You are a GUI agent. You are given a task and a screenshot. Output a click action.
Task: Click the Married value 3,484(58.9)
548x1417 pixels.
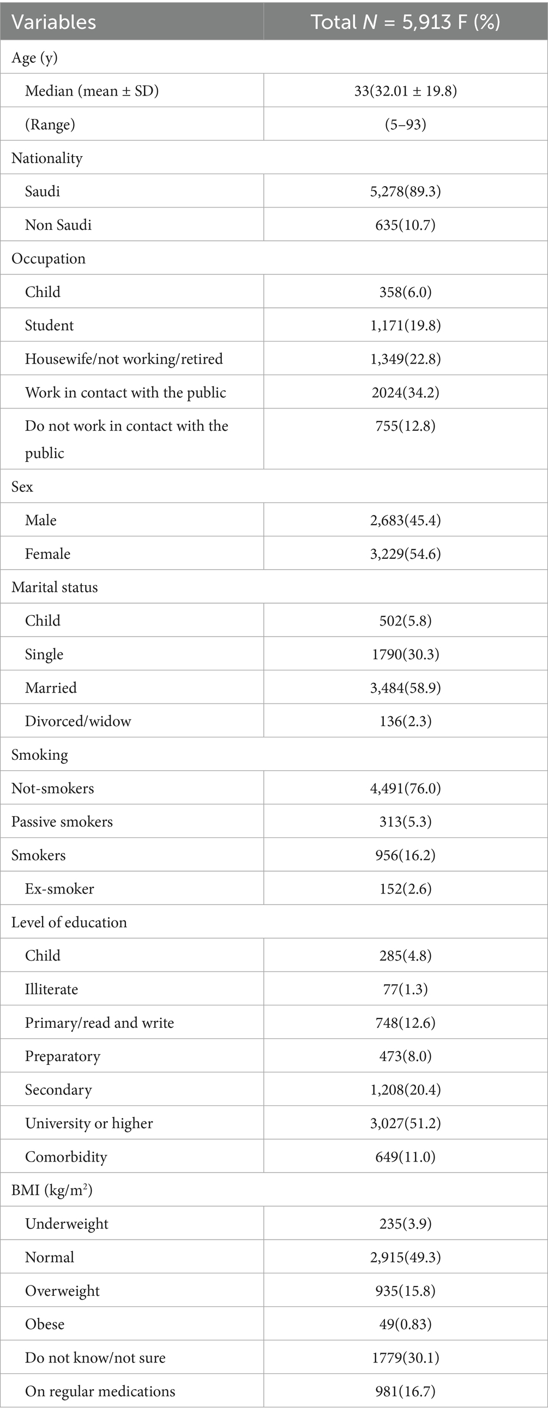[405, 688]
